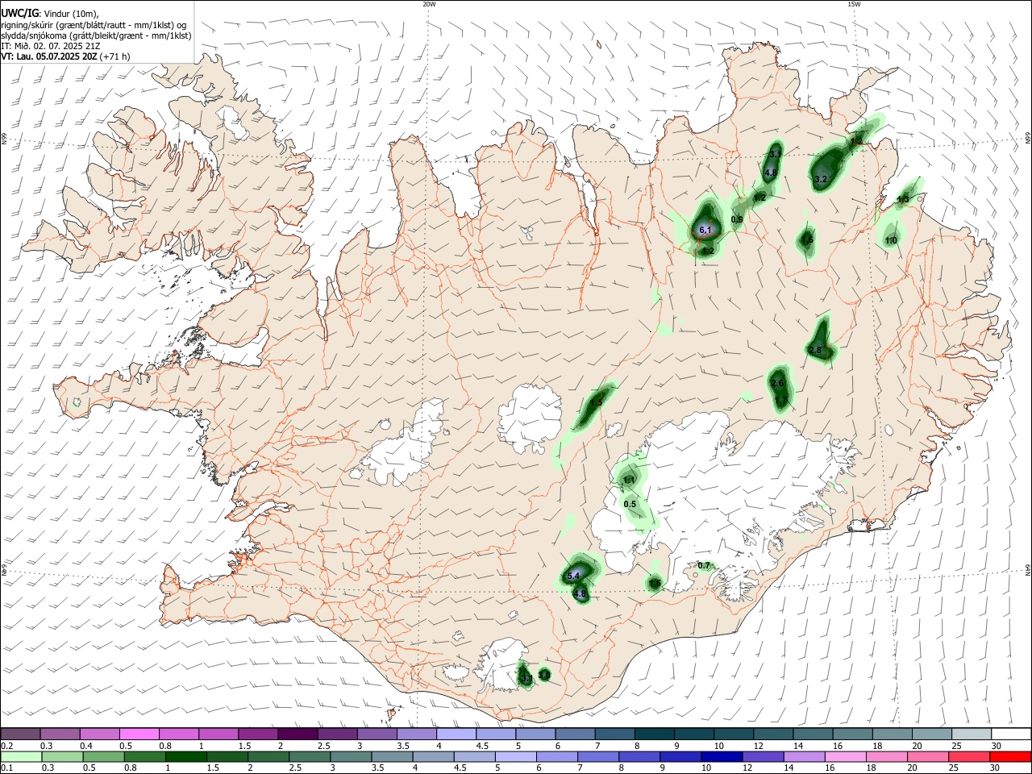Click the 20W longitude label
This screenshot has width=1032, height=774.
[x=429, y=3]
